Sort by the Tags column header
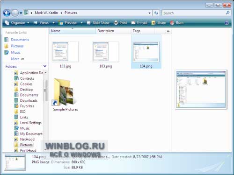This screenshot has width=234, height=175. click(x=143, y=31)
